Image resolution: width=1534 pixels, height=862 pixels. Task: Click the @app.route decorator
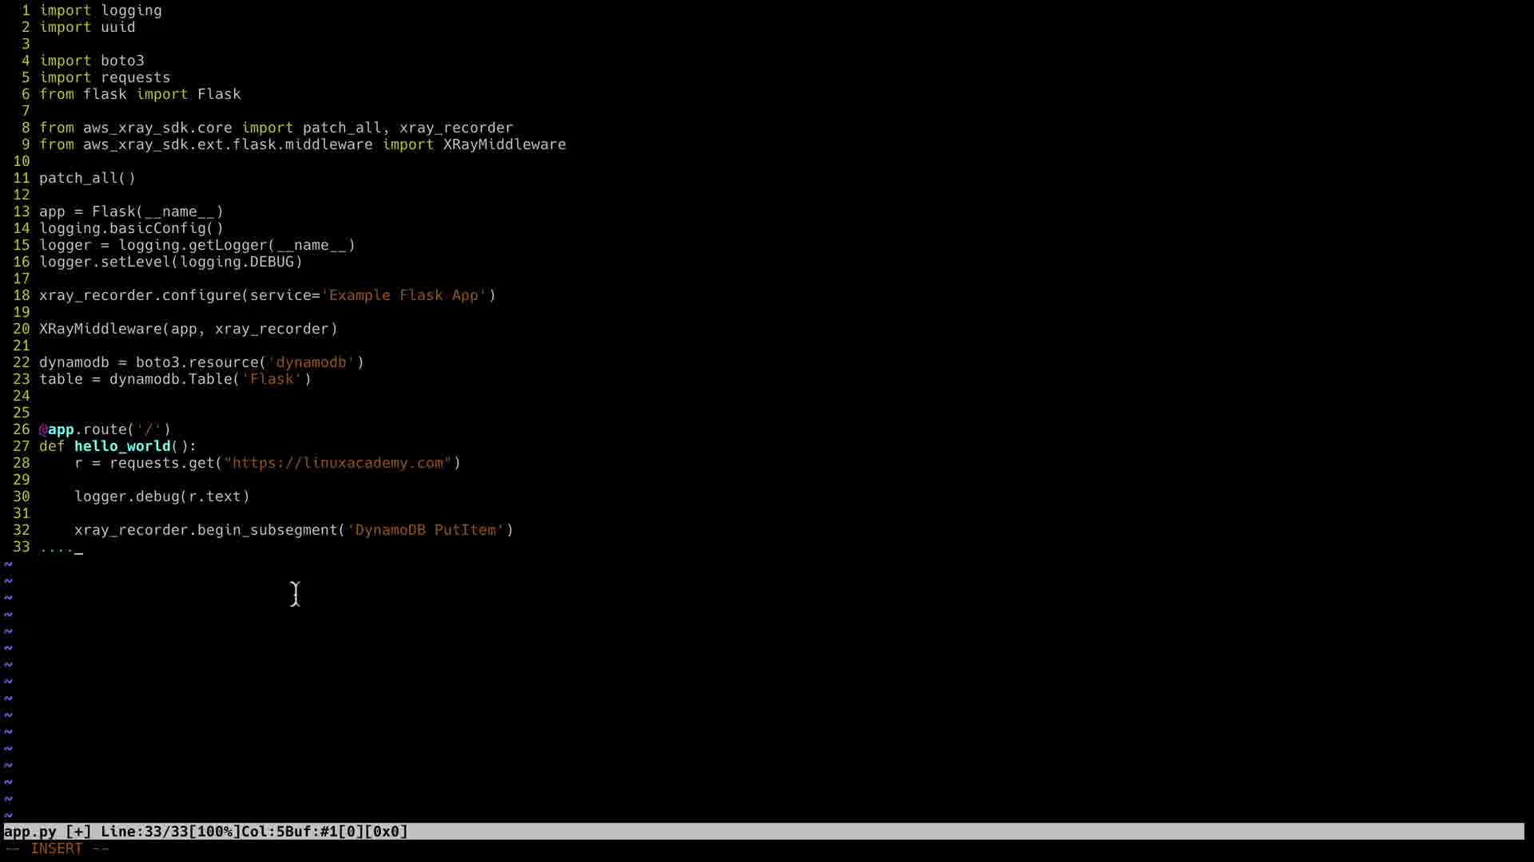104,429
